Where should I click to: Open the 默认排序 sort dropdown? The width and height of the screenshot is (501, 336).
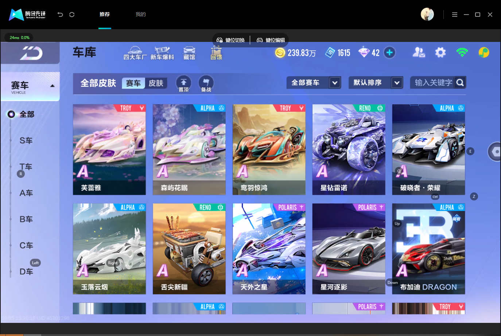pos(376,83)
